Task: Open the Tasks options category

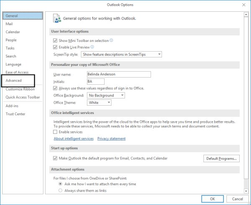Action: [x=23, y=48]
